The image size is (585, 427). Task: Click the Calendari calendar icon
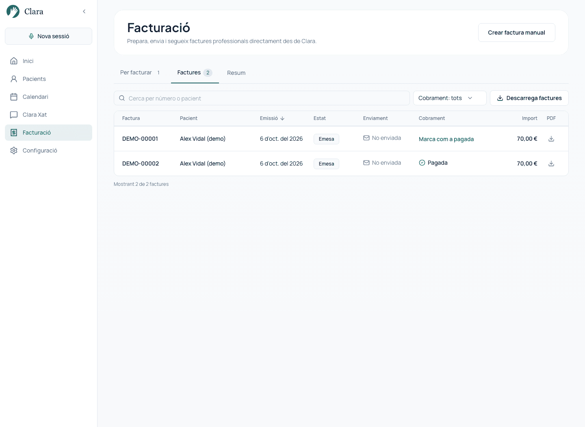[x=14, y=97]
